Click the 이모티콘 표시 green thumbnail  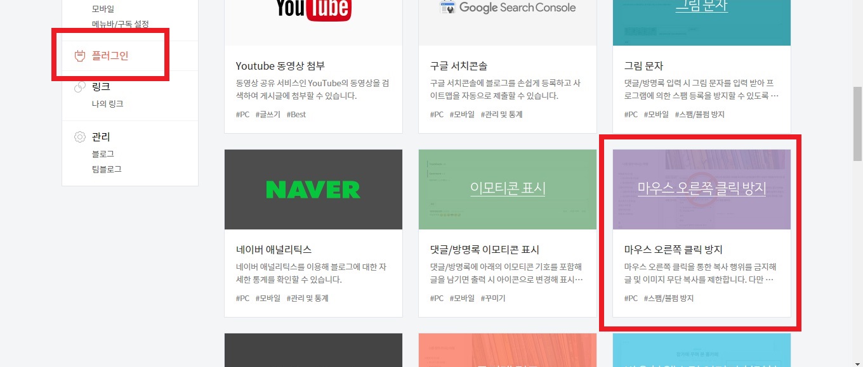pos(508,189)
